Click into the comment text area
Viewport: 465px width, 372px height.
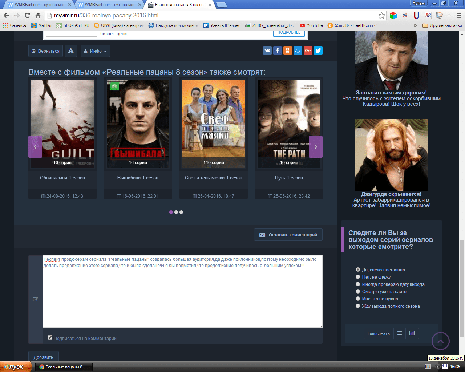(x=182, y=291)
